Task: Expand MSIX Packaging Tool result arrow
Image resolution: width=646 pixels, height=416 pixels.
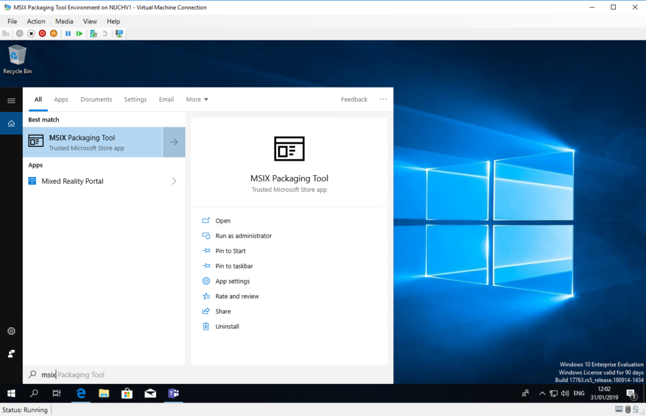Action: coord(174,142)
